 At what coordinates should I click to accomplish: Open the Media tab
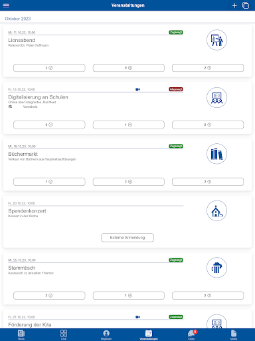[x=234, y=335]
